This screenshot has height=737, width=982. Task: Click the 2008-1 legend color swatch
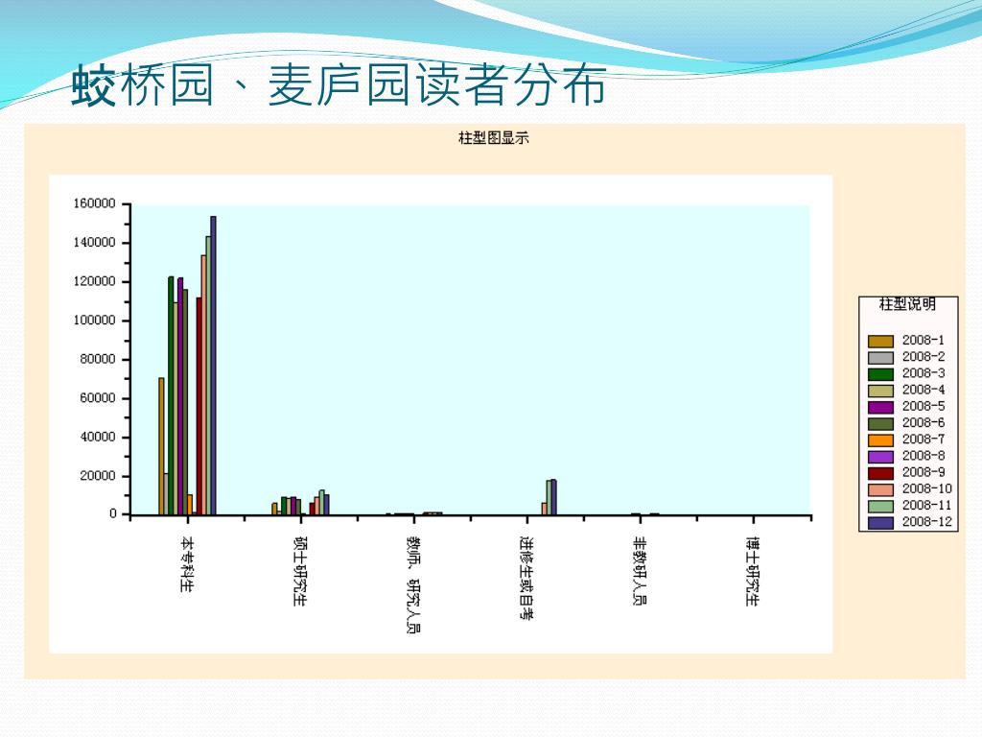880,342
